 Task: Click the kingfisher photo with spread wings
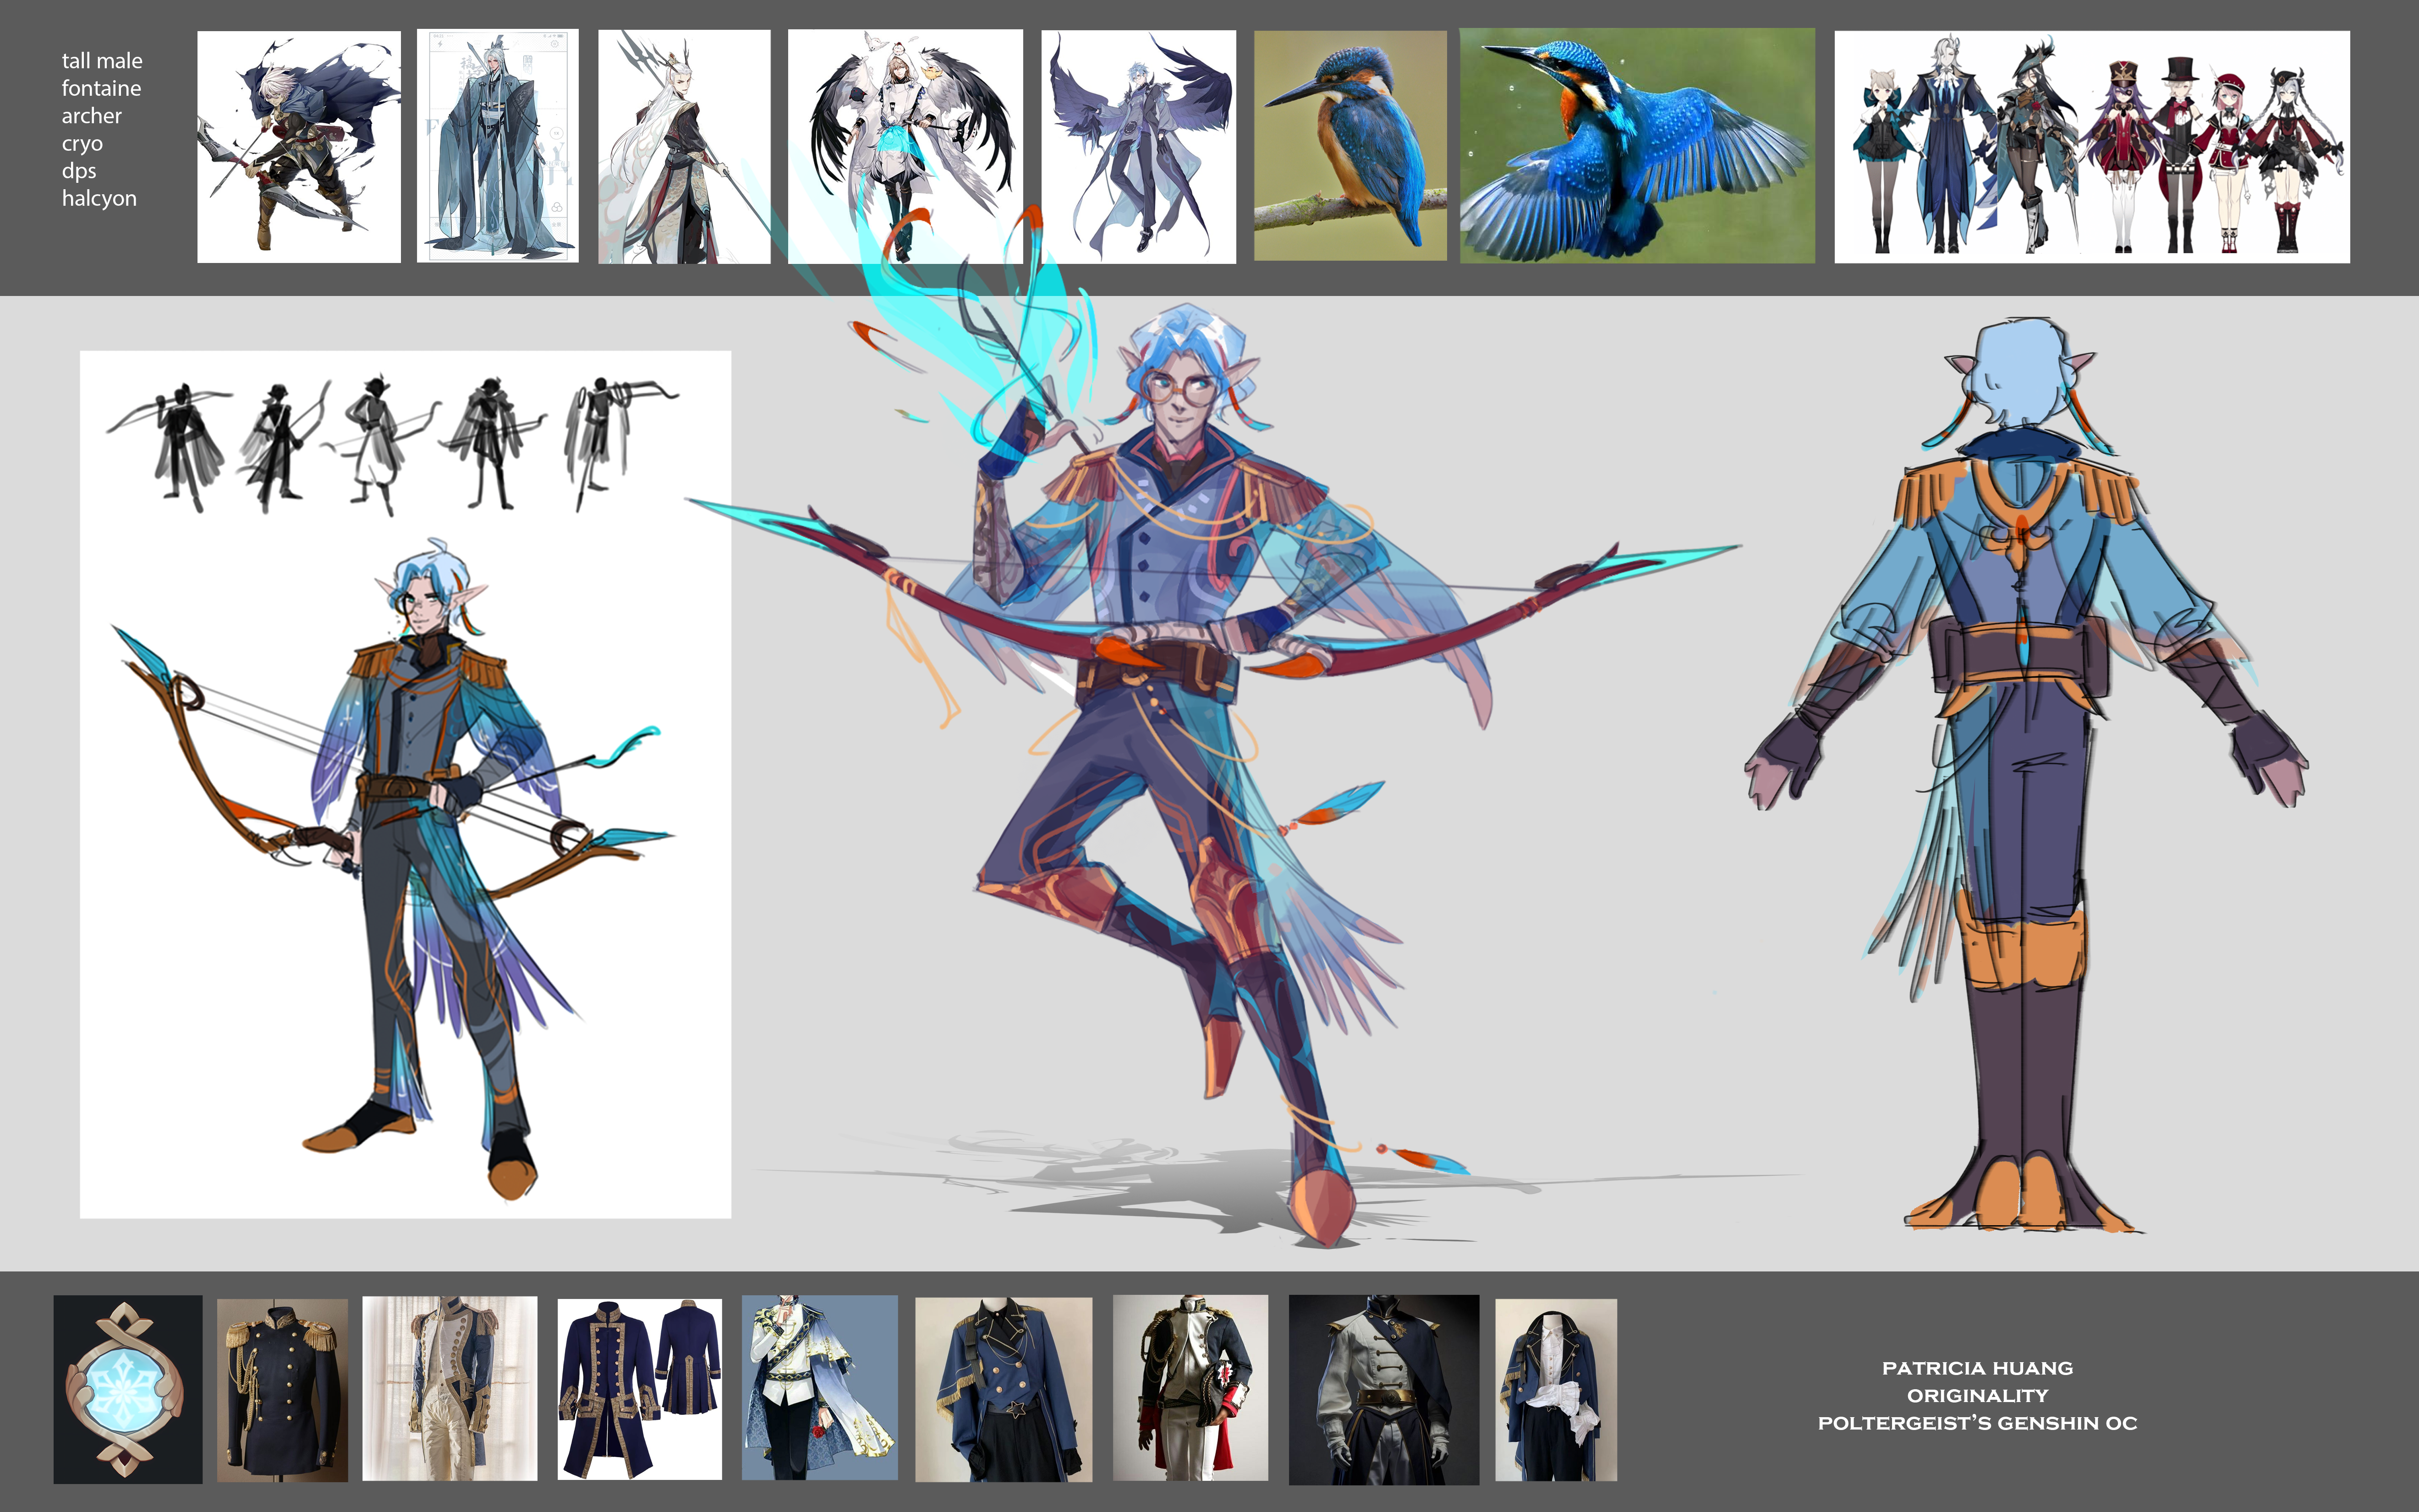click(1637, 146)
